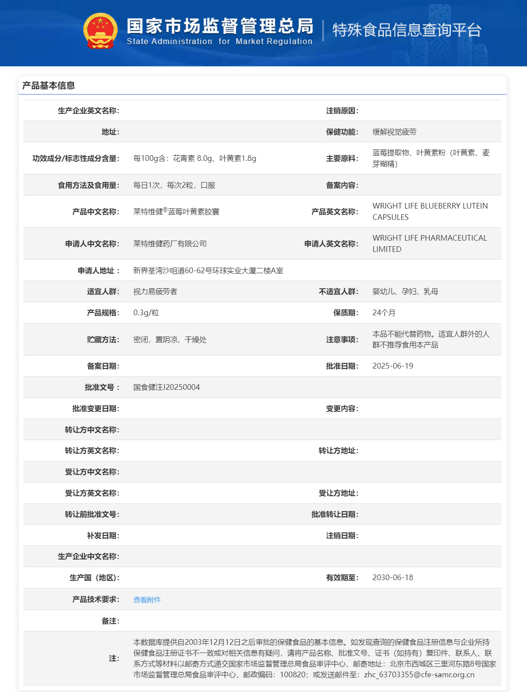This screenshot has height=692, width=527.
Task: Click the 批准变更日期 label
Action: (x=96, y=408)
